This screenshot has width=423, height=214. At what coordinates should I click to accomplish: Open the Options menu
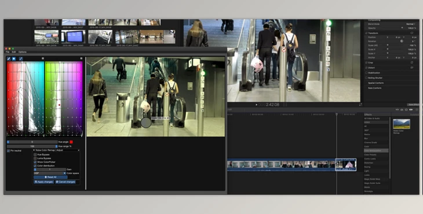pos(23,52)
